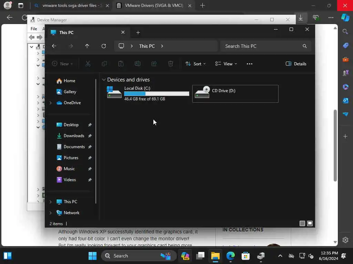Open Edge downloads icon

tap(301, 18)
